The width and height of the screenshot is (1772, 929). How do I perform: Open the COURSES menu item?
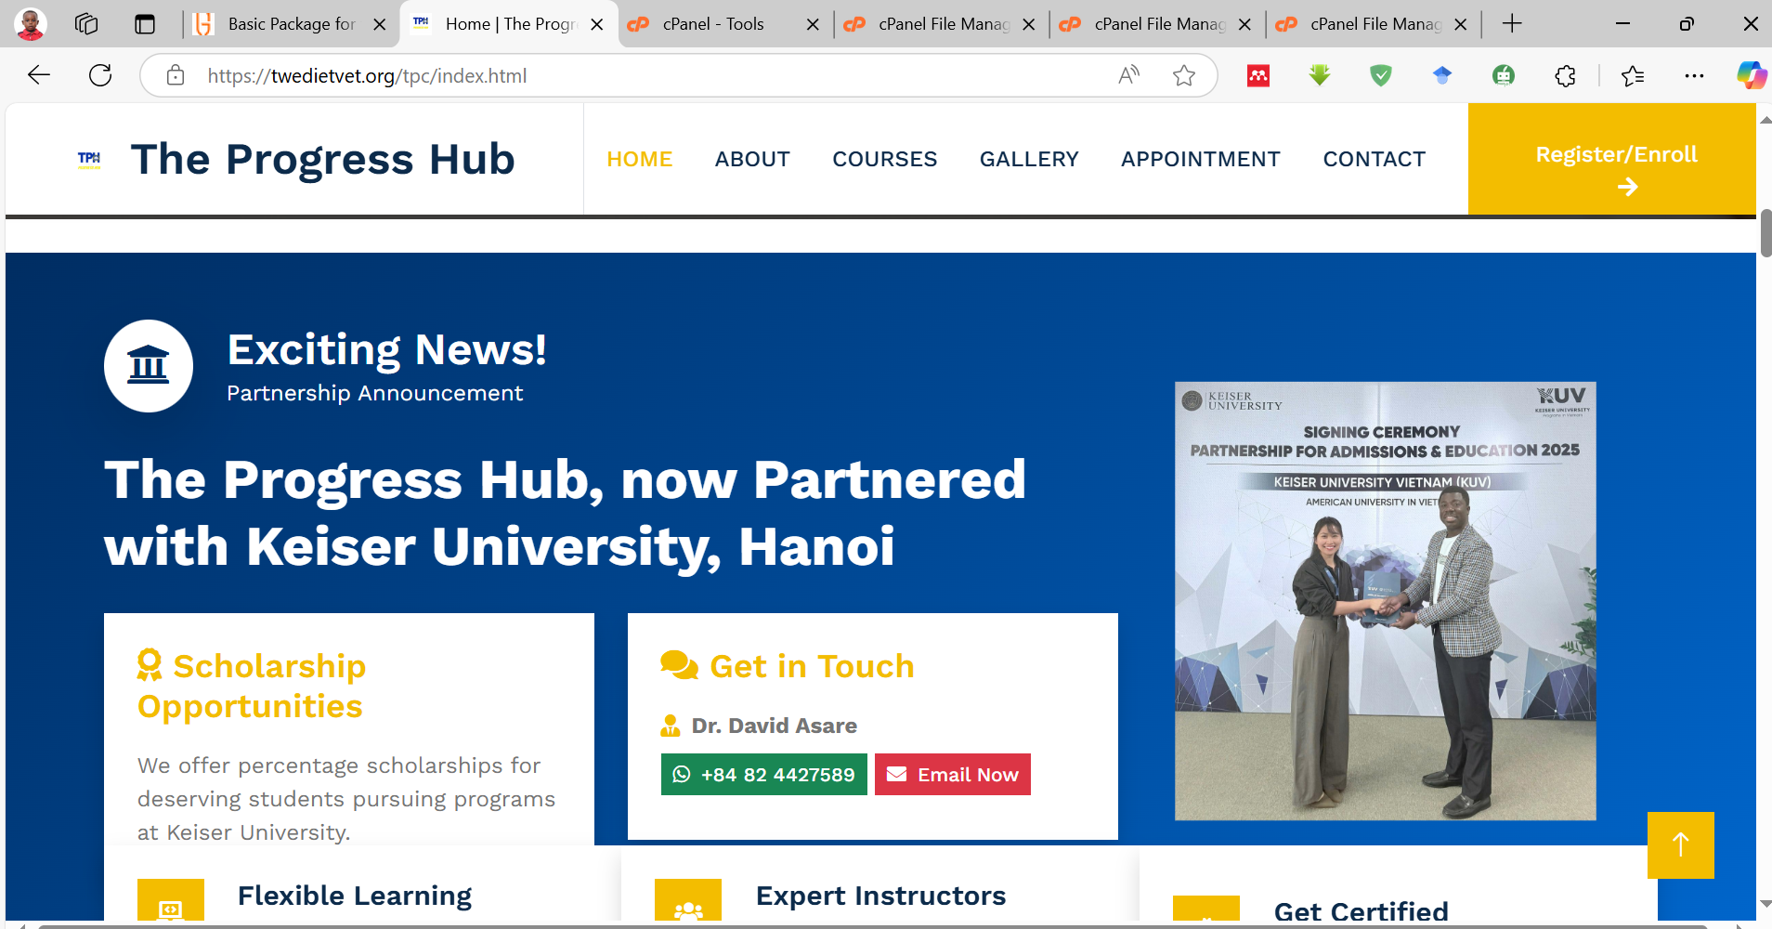click(x=884, y=159)
